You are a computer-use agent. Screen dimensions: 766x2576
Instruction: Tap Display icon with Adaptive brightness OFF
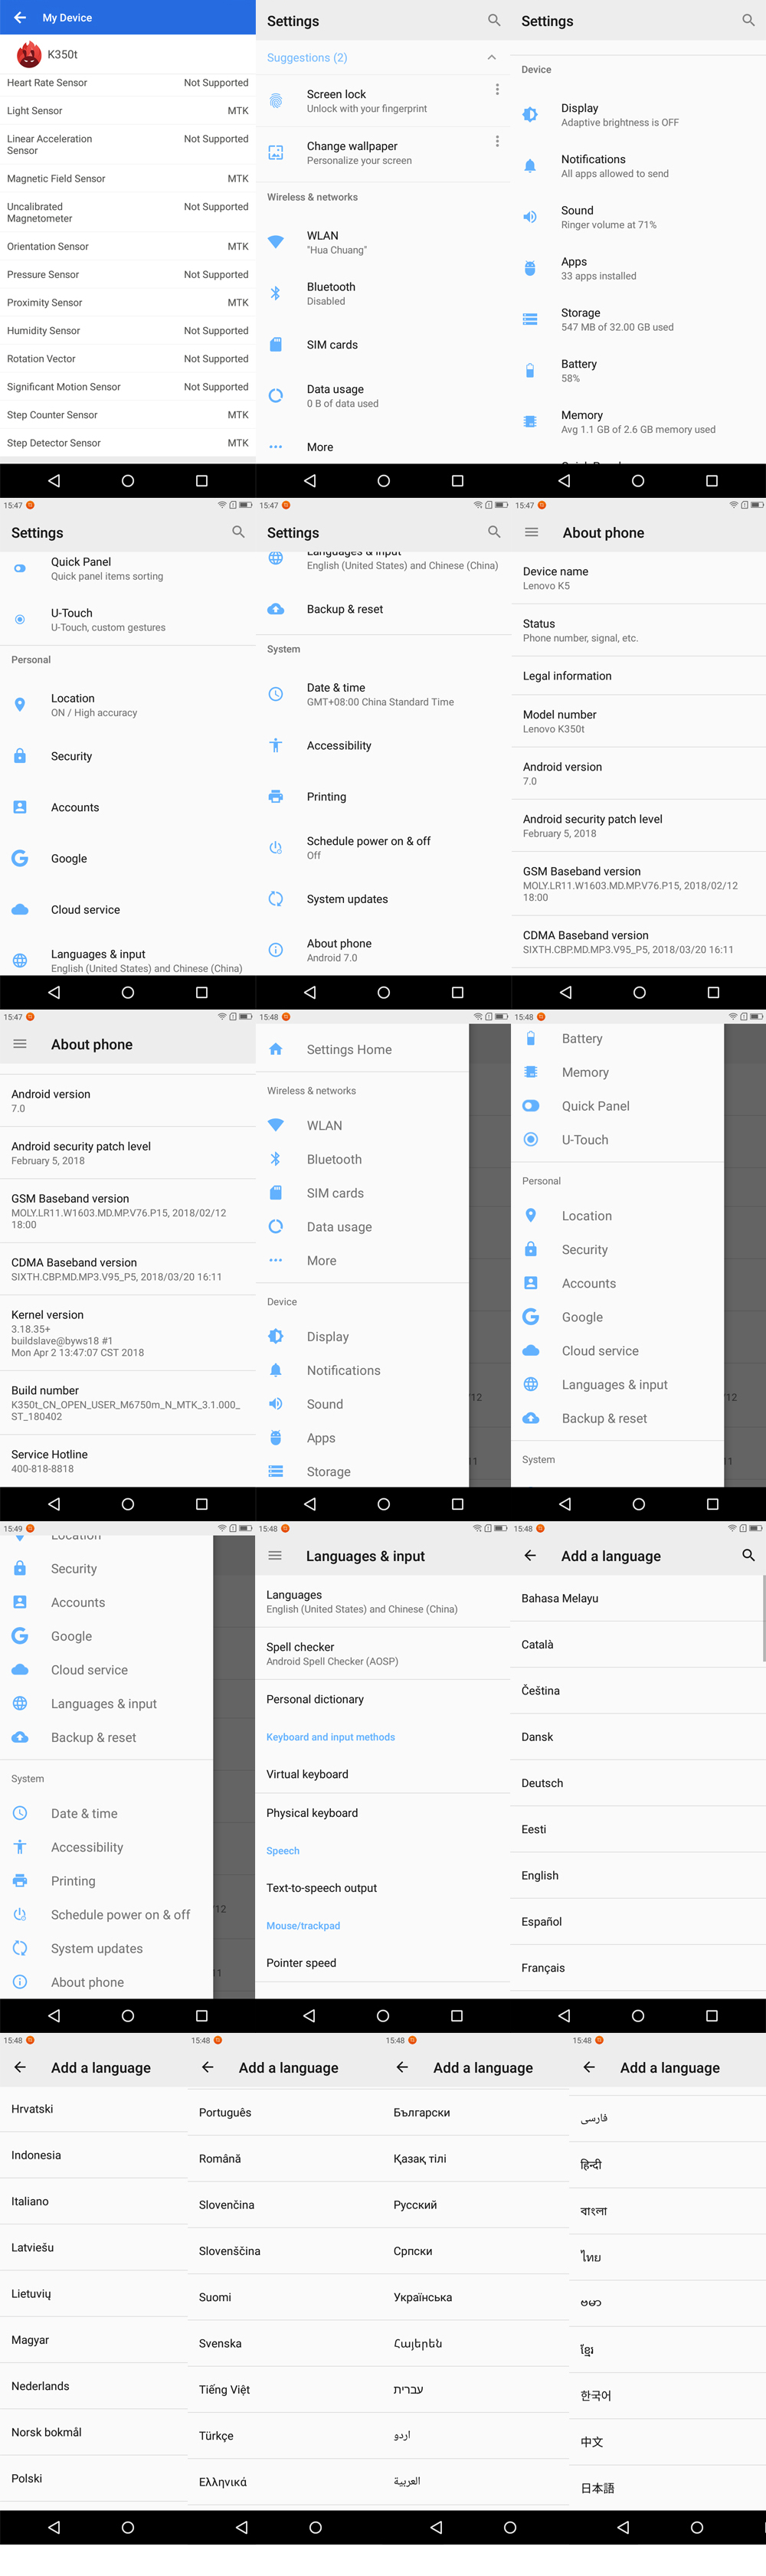pyautogui.click(x=530, y=115)
